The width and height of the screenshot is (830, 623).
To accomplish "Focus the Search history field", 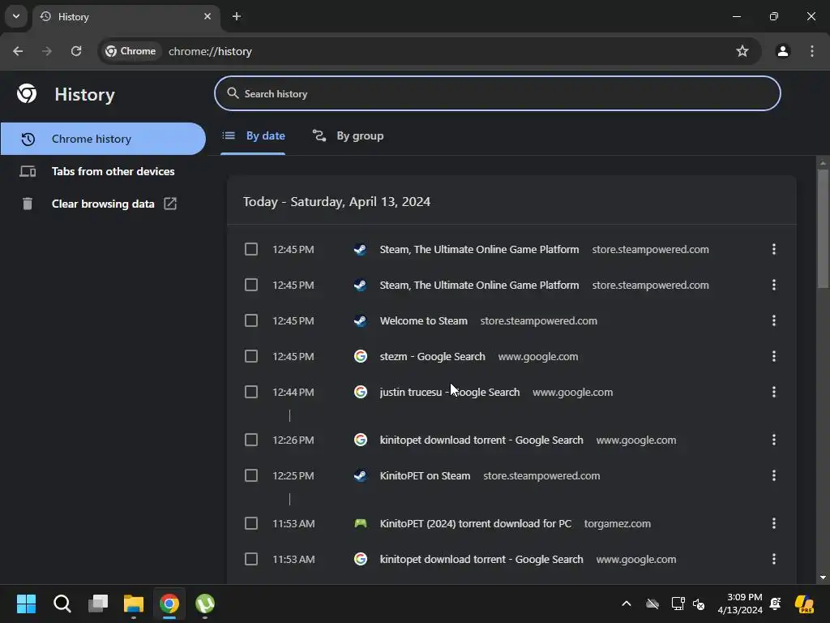I will pyautogui.click(x=497, y=94).
